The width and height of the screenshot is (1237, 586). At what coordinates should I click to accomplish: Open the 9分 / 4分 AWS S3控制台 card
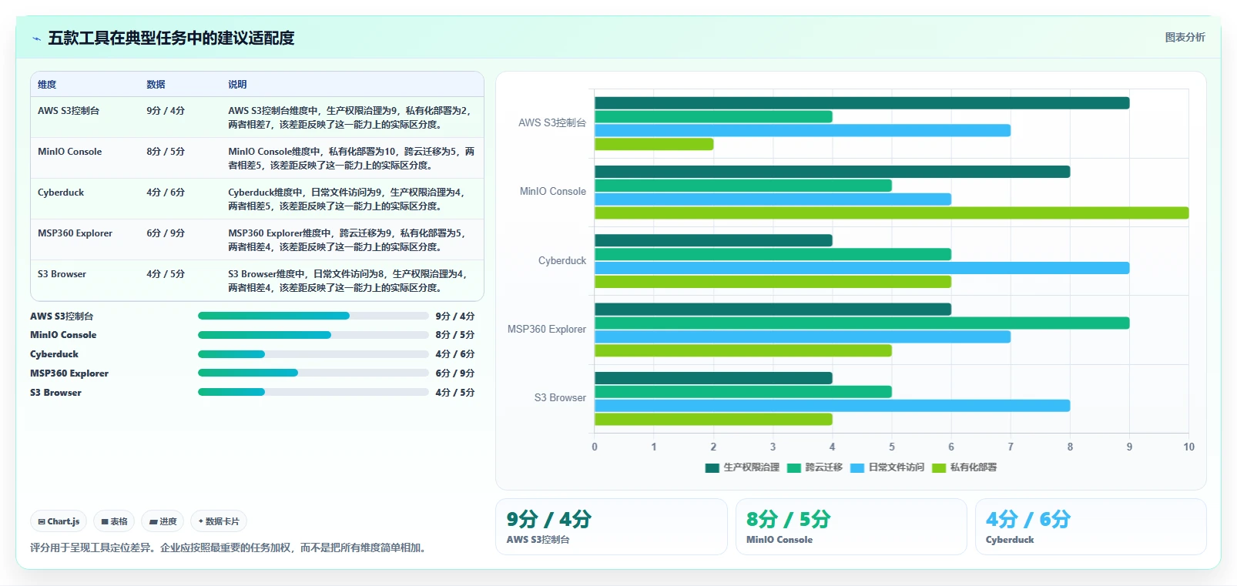point(612,527)
